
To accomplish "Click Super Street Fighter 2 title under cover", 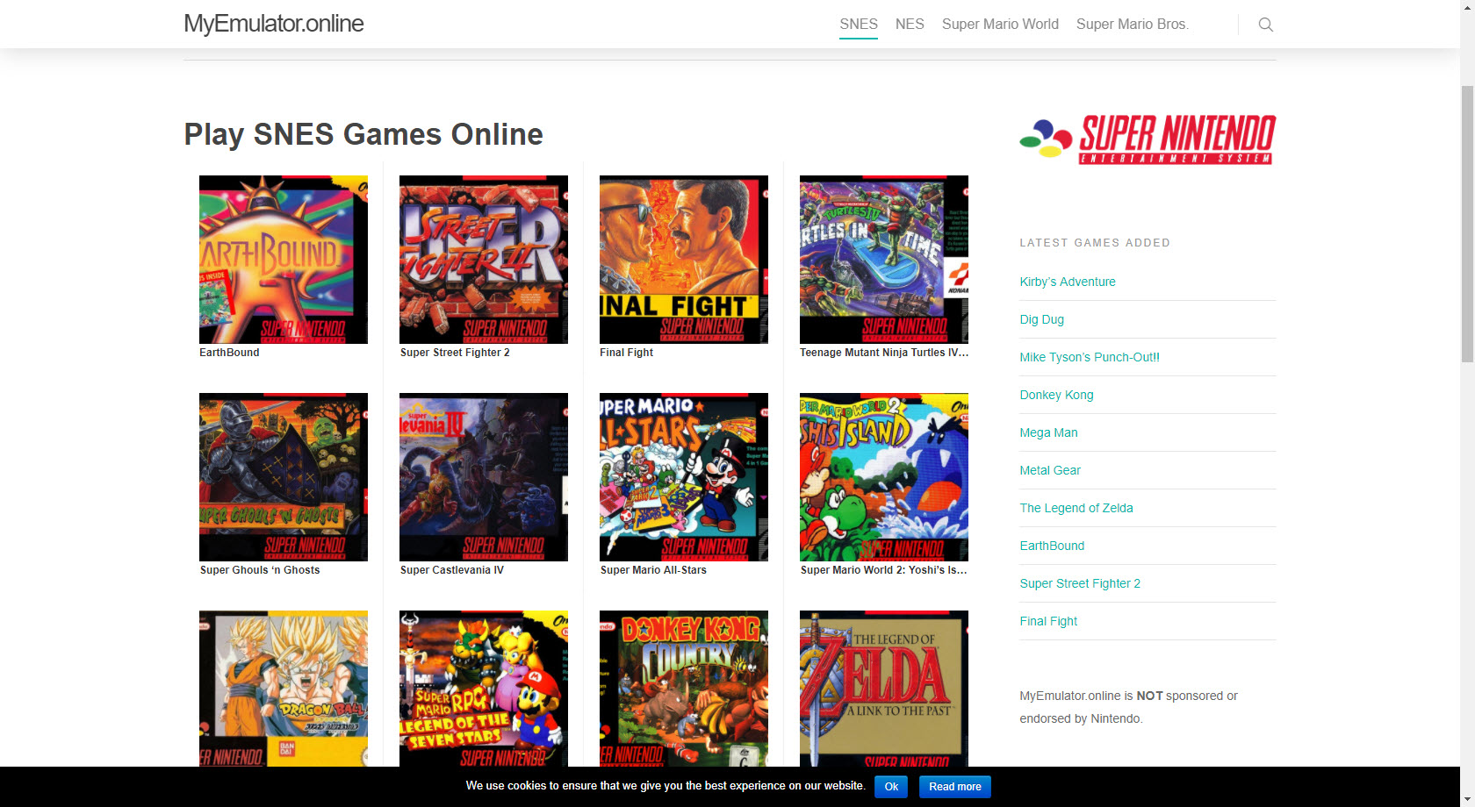I will click(455, 353).
